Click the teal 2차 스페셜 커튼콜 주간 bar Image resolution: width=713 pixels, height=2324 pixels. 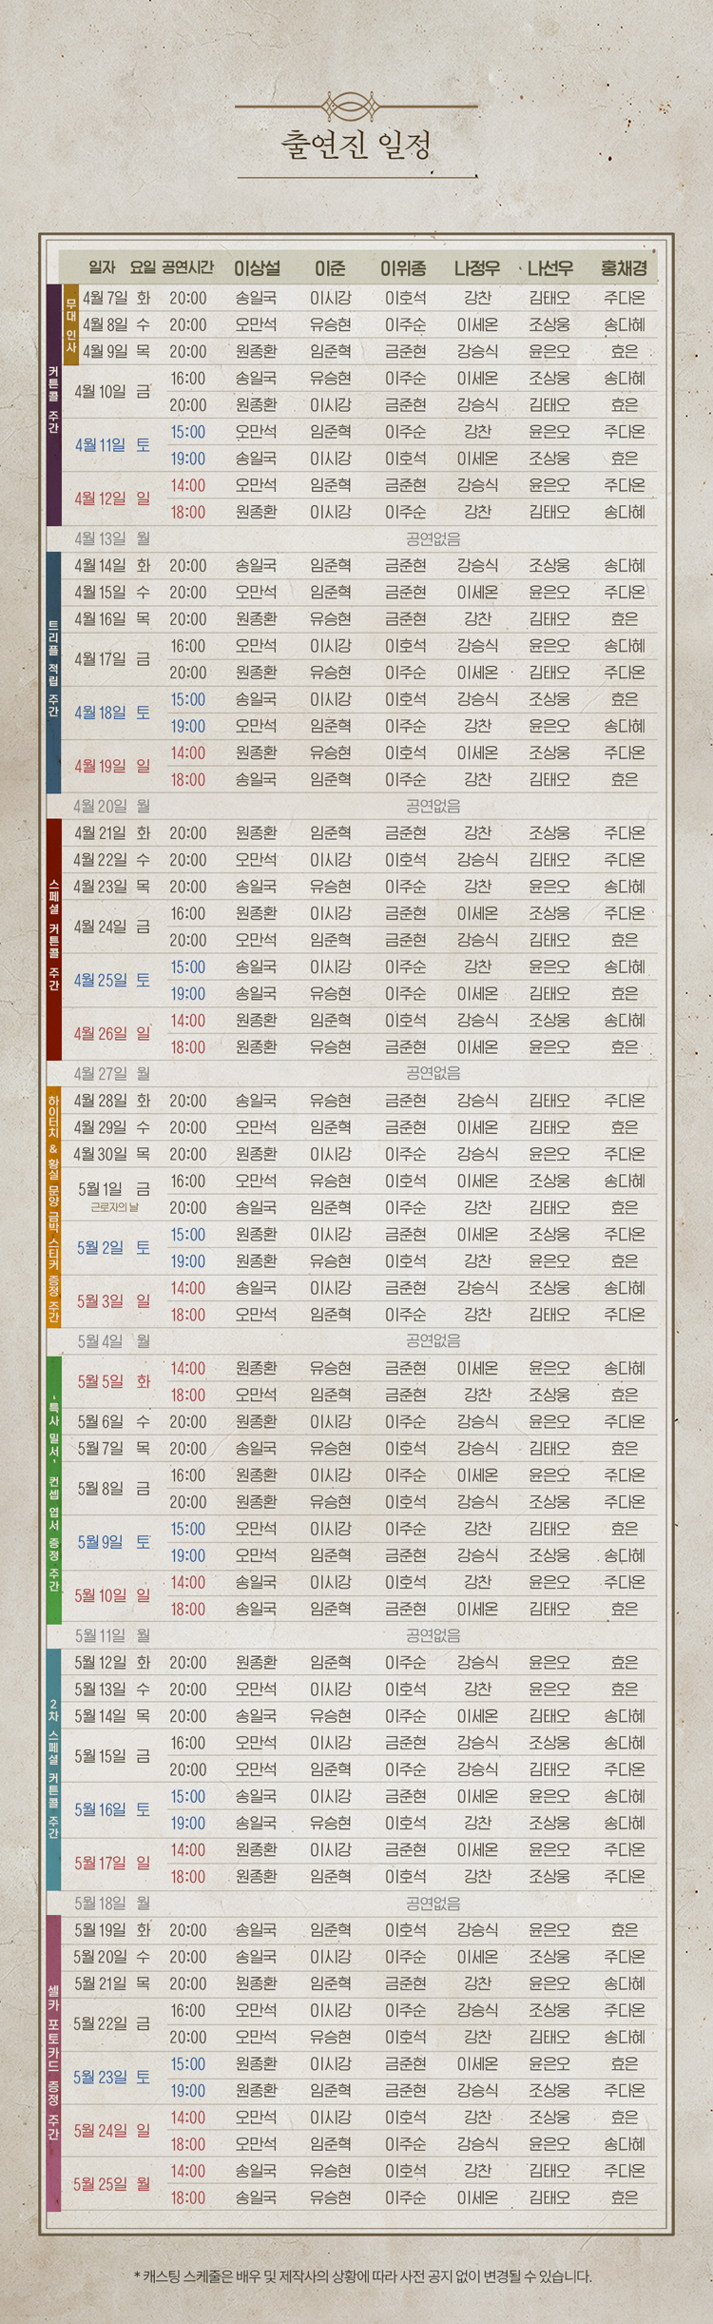click(x=54, y=1768)
